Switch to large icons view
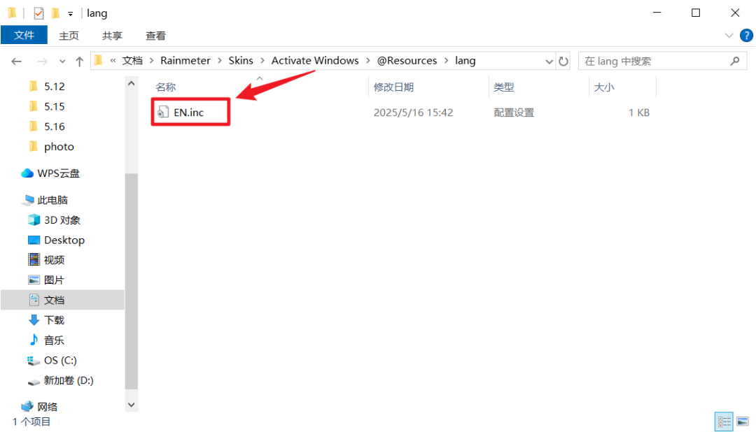This screenshot has width=756, height=432. tap(743, 422)
